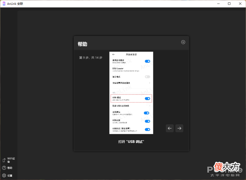The width and height of the screenshot is (246, 180).
Task: Go to the previous help step
Action: tap(170, 128)
